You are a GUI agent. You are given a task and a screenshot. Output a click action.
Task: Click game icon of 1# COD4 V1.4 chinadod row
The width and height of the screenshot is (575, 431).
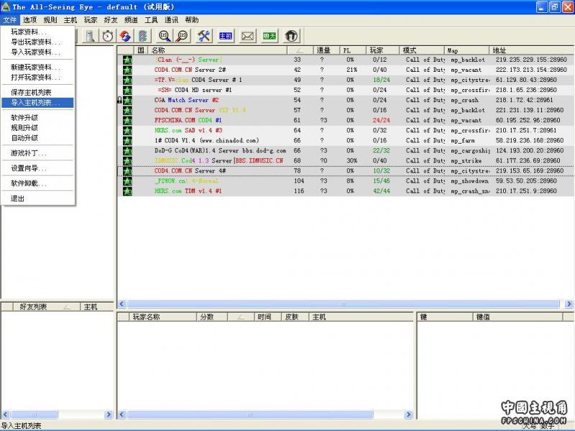127,140
